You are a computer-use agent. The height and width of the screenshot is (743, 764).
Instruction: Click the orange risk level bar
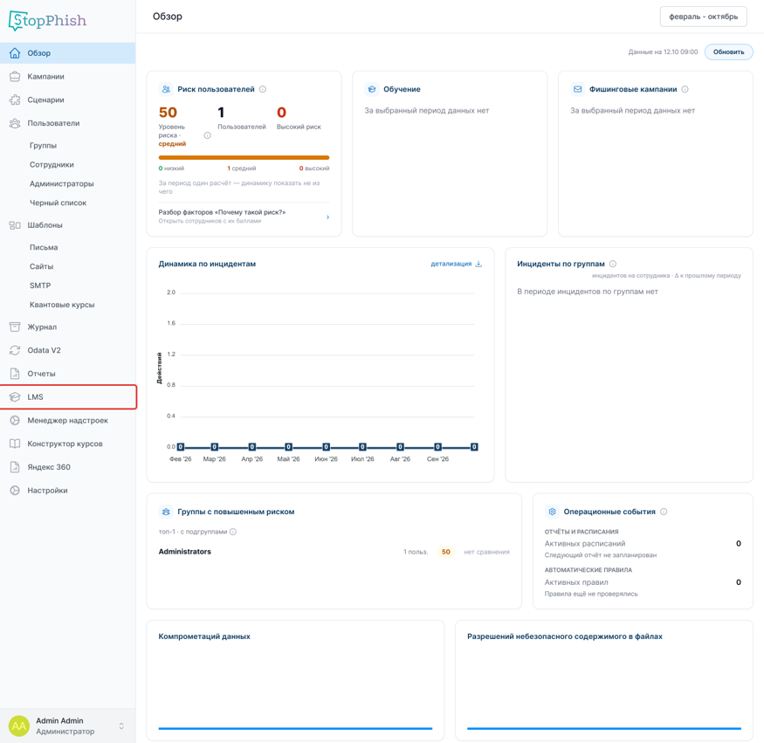point(244,157)
